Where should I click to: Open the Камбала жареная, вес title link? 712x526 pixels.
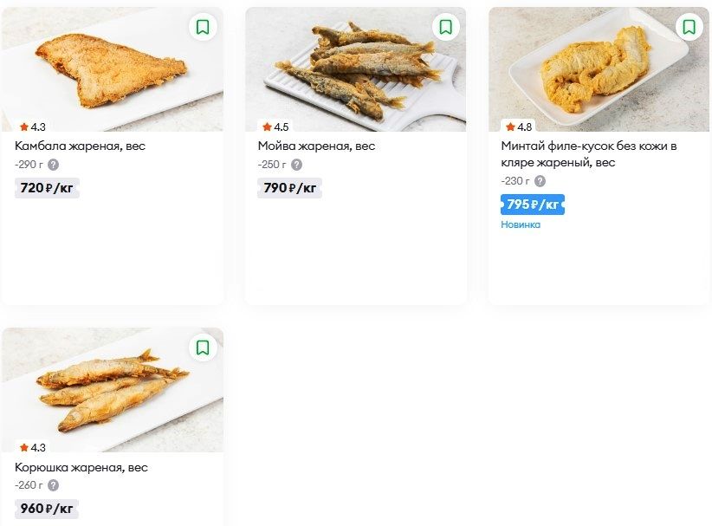(x=80, y=146)
